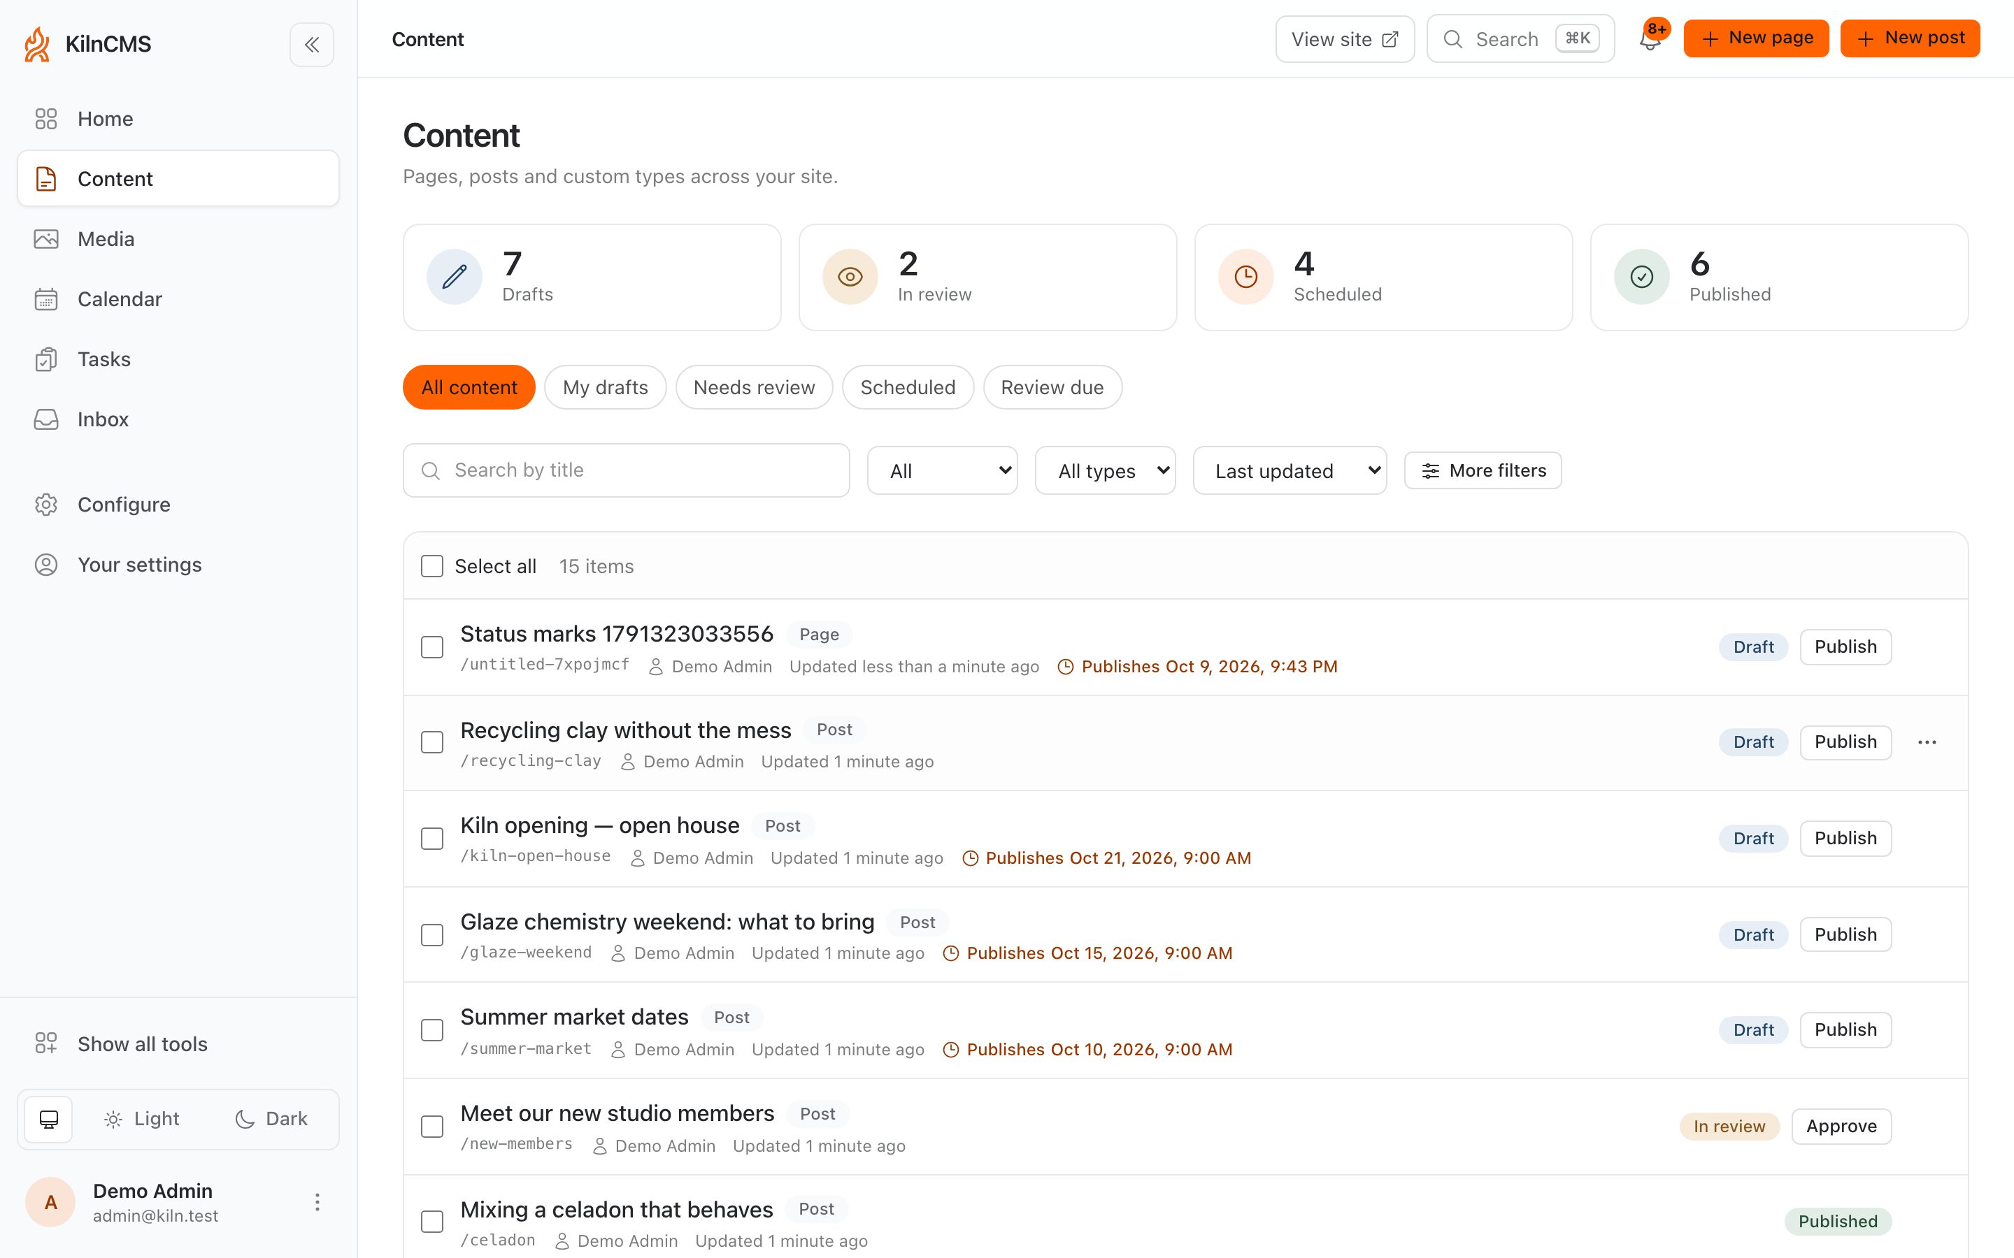
Task: Go to Media in the sidebar
Action: (178, 239)
